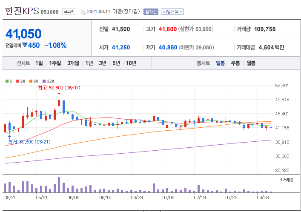Screen dimensions: 301x212
Task: Click the calendar clock icon beside date
Action: pyautogui.click(x=83, y=12)
